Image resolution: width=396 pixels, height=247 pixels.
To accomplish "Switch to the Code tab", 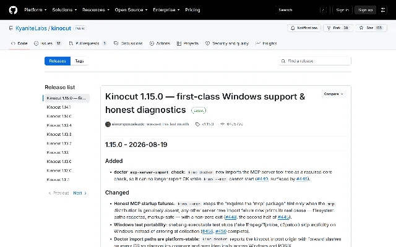I will click(19, 43).
